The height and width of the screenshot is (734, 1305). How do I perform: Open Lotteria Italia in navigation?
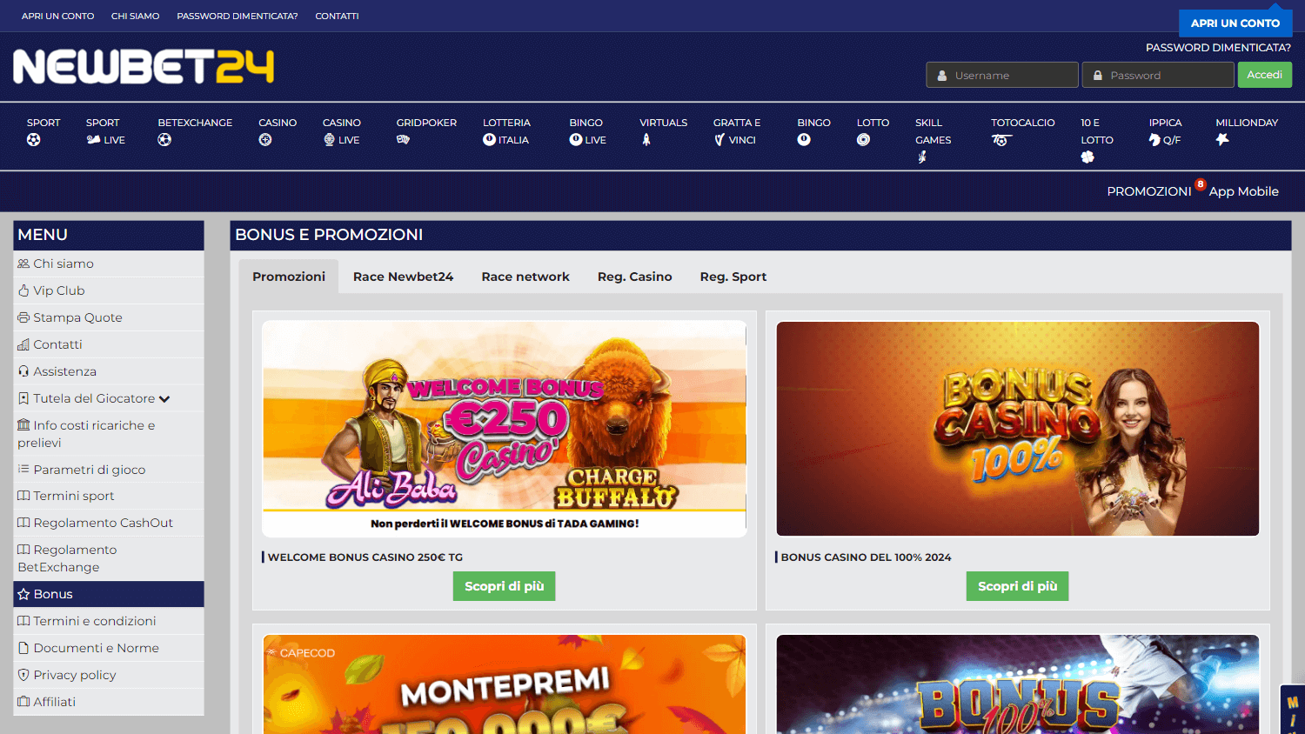tap(506, 131)
